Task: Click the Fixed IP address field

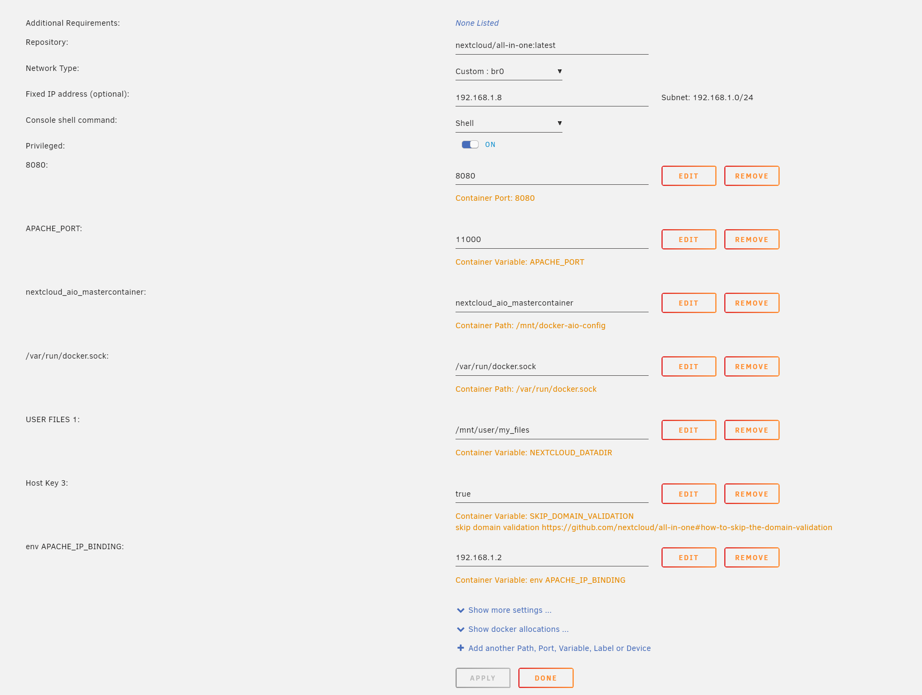Action: [x=551, y=97]
